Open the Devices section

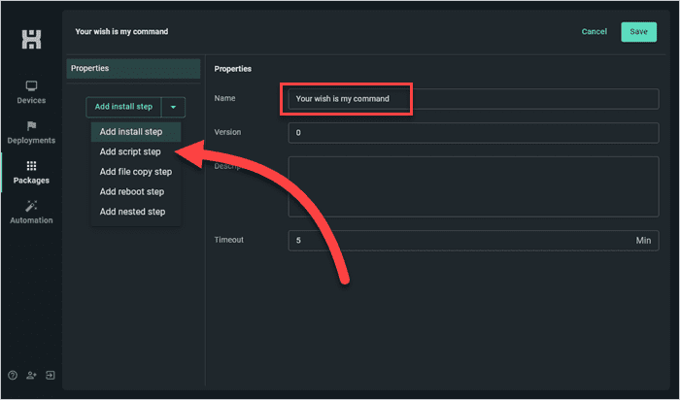pos(31,93)
